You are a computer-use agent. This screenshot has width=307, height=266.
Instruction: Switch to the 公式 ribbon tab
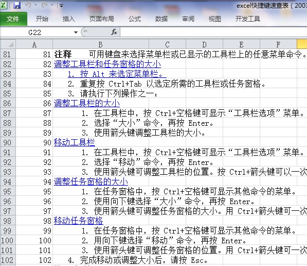pyautogui.click(x=135, y=19)
